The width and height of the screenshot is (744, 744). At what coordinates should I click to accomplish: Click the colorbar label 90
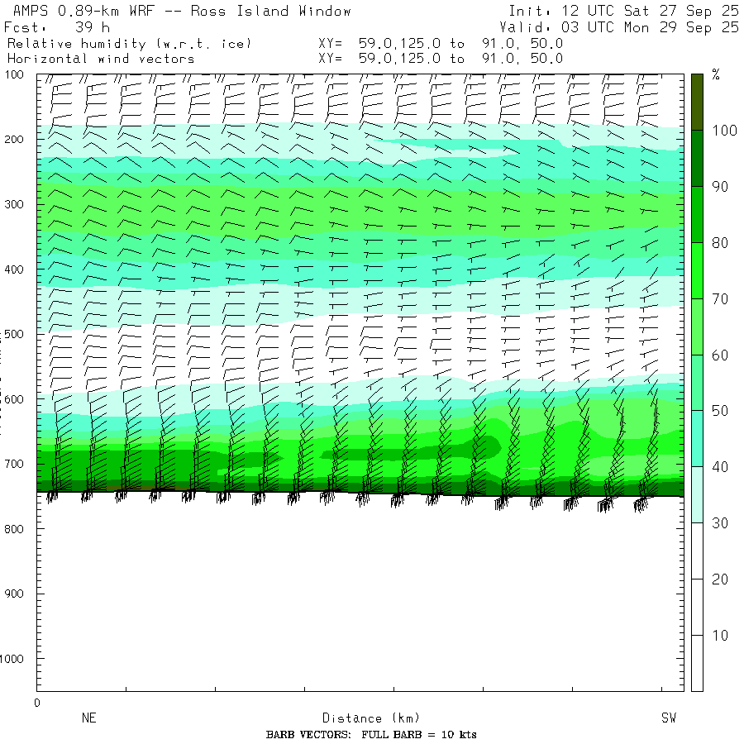(x=720, y=187)
